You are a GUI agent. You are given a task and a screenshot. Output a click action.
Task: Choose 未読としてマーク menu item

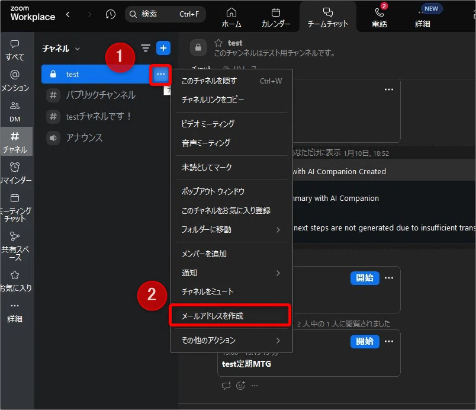(231, 167)
